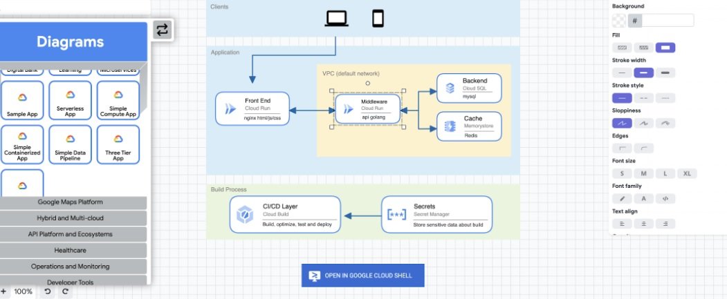
Task: Set stroke width to extra bold
Action: click(x=665, y=73)
